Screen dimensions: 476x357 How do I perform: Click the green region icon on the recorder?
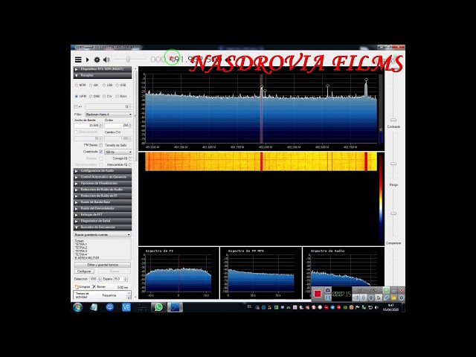[386, 290]
